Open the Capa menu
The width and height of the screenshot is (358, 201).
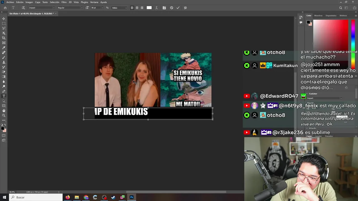37,2
